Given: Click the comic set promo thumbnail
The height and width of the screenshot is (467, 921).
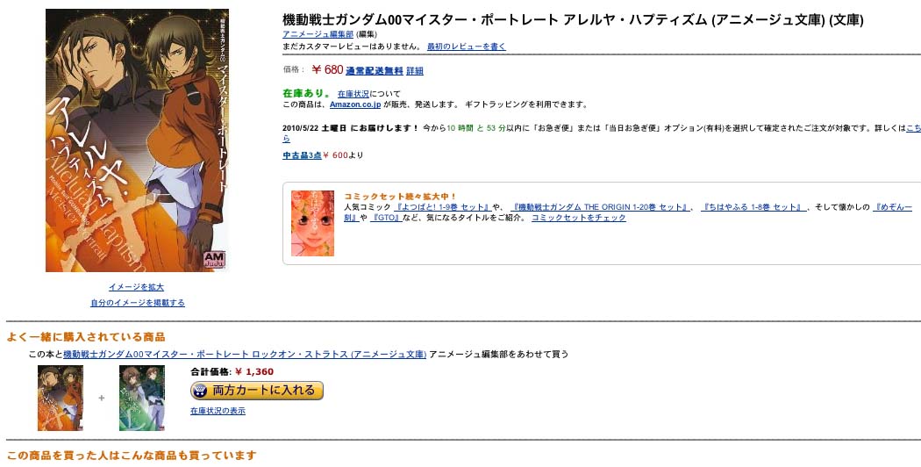Looking at the screenshot, I should point(312,223).
